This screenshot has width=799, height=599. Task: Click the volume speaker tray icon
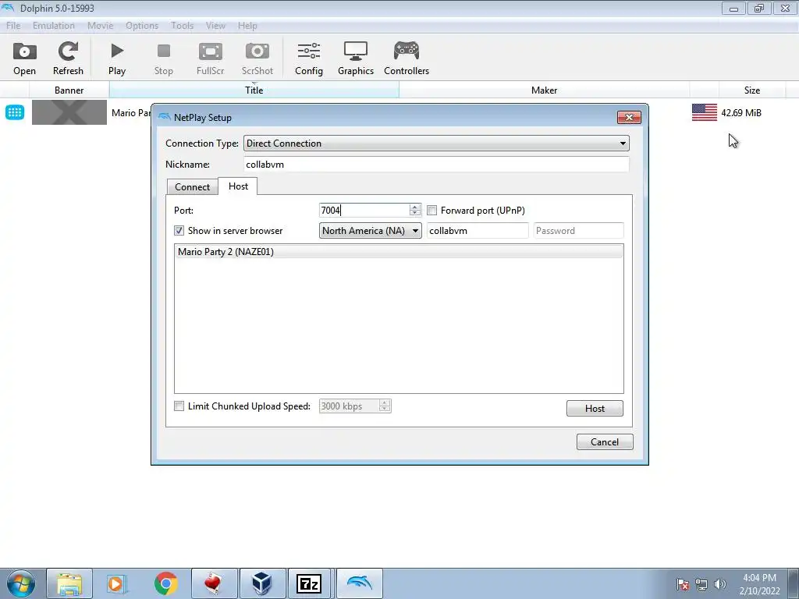click(x=720, y=584)
